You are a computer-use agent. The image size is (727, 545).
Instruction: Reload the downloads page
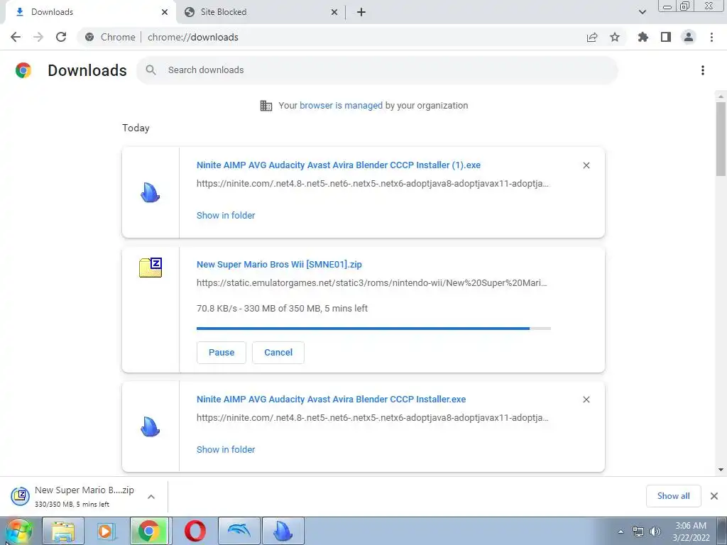coord(61,37)
